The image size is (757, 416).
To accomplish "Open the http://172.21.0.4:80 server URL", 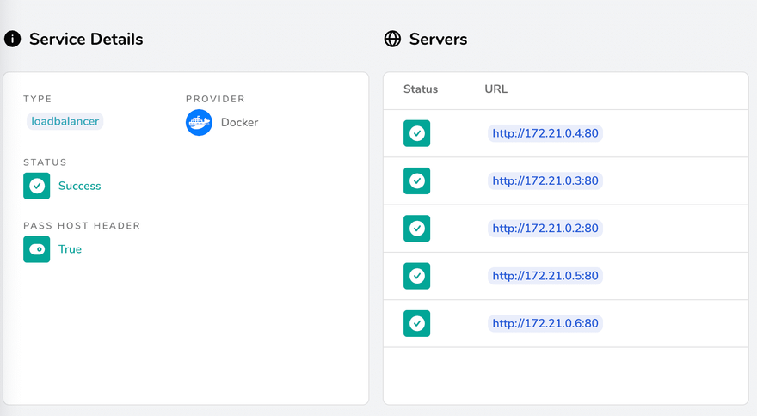I will [545, 133].
